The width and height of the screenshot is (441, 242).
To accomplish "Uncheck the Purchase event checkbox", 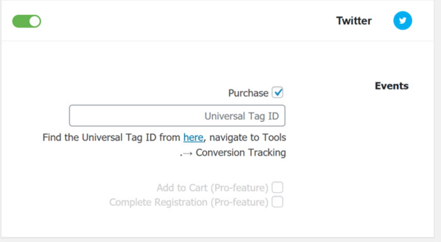I will click(x=277, y=92).
